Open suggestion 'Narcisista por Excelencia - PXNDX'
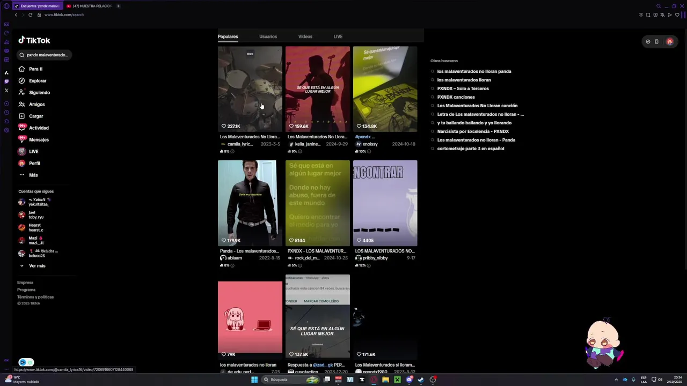The image size is (687, 386). point(473,131)
